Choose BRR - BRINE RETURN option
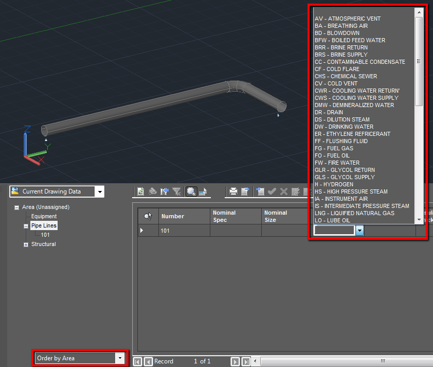Viewport: 433px width, 367px height. 341,47
